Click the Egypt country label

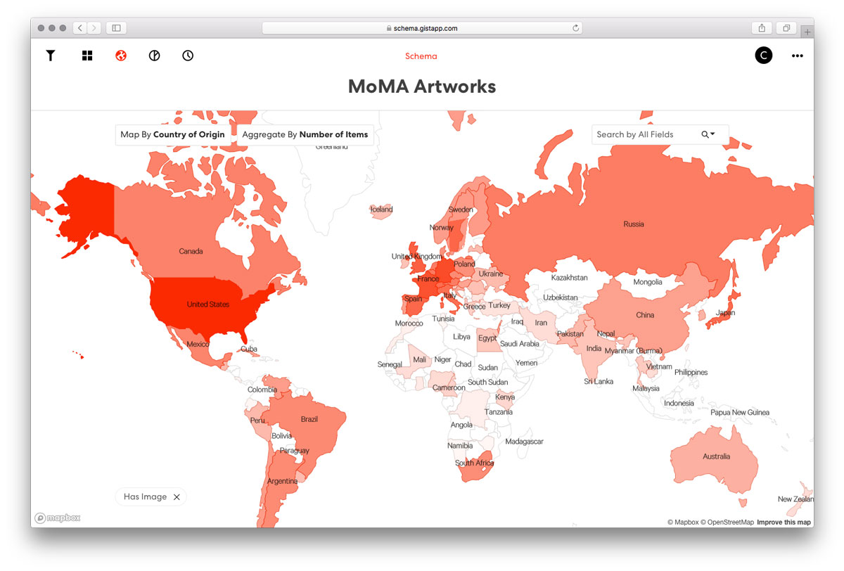pos(487,338)
